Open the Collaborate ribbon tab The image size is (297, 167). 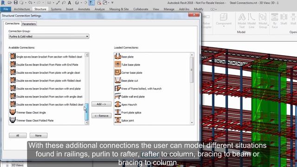tap(141, 9)
